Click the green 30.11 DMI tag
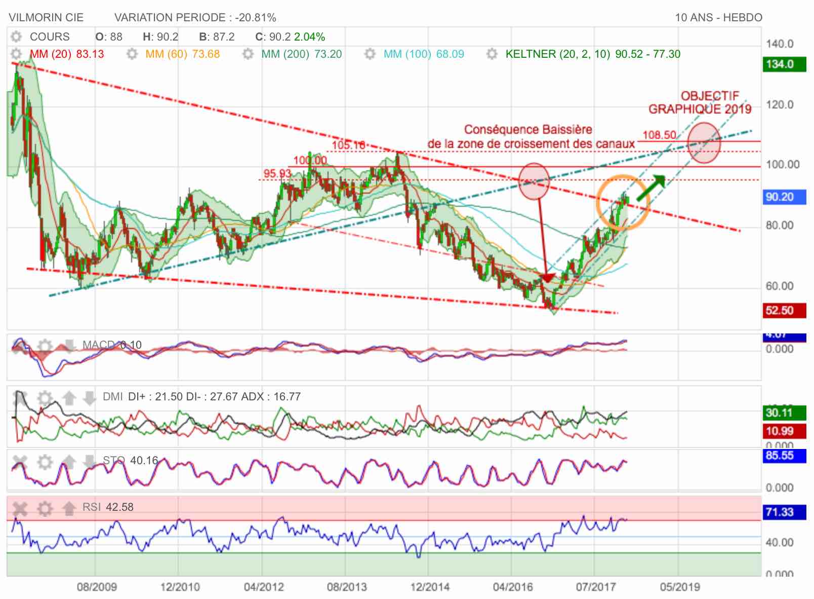814x599 pixels. pyautogui.click(x=784, y=413)
